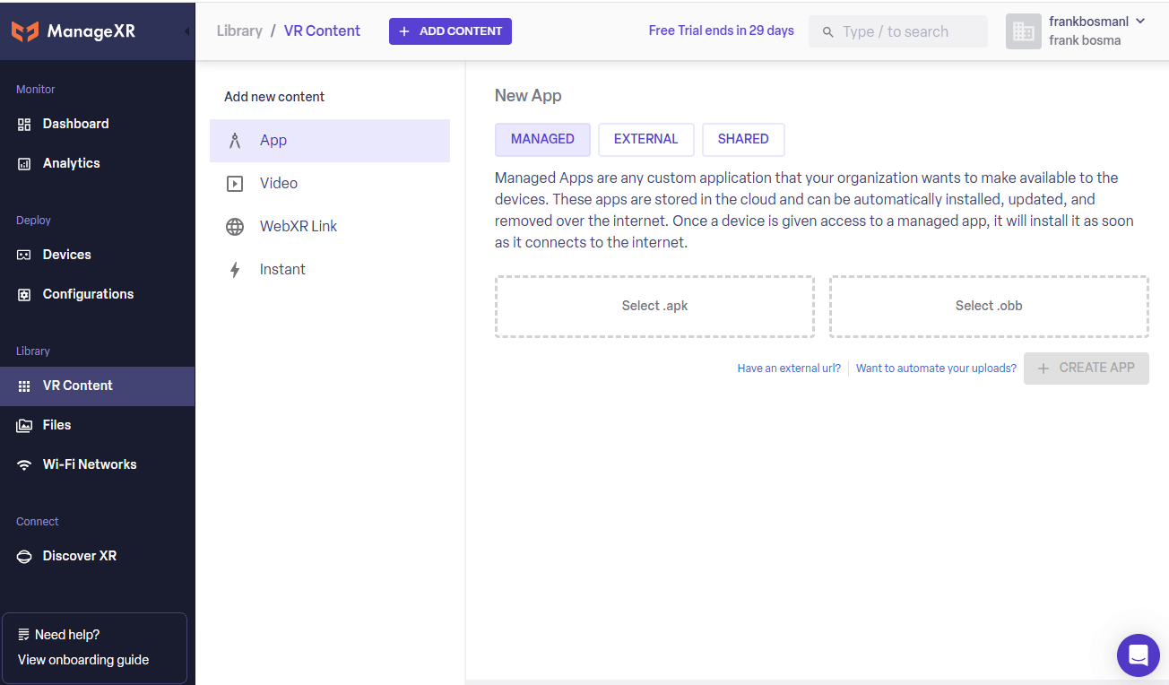
Task: Click the Select .apk upload area
Action: (654, 307)
